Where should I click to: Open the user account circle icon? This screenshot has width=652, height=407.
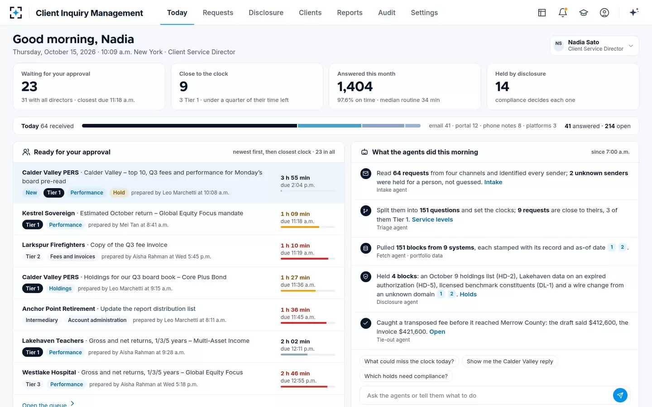pyautogui.click(x=604, y=13)
